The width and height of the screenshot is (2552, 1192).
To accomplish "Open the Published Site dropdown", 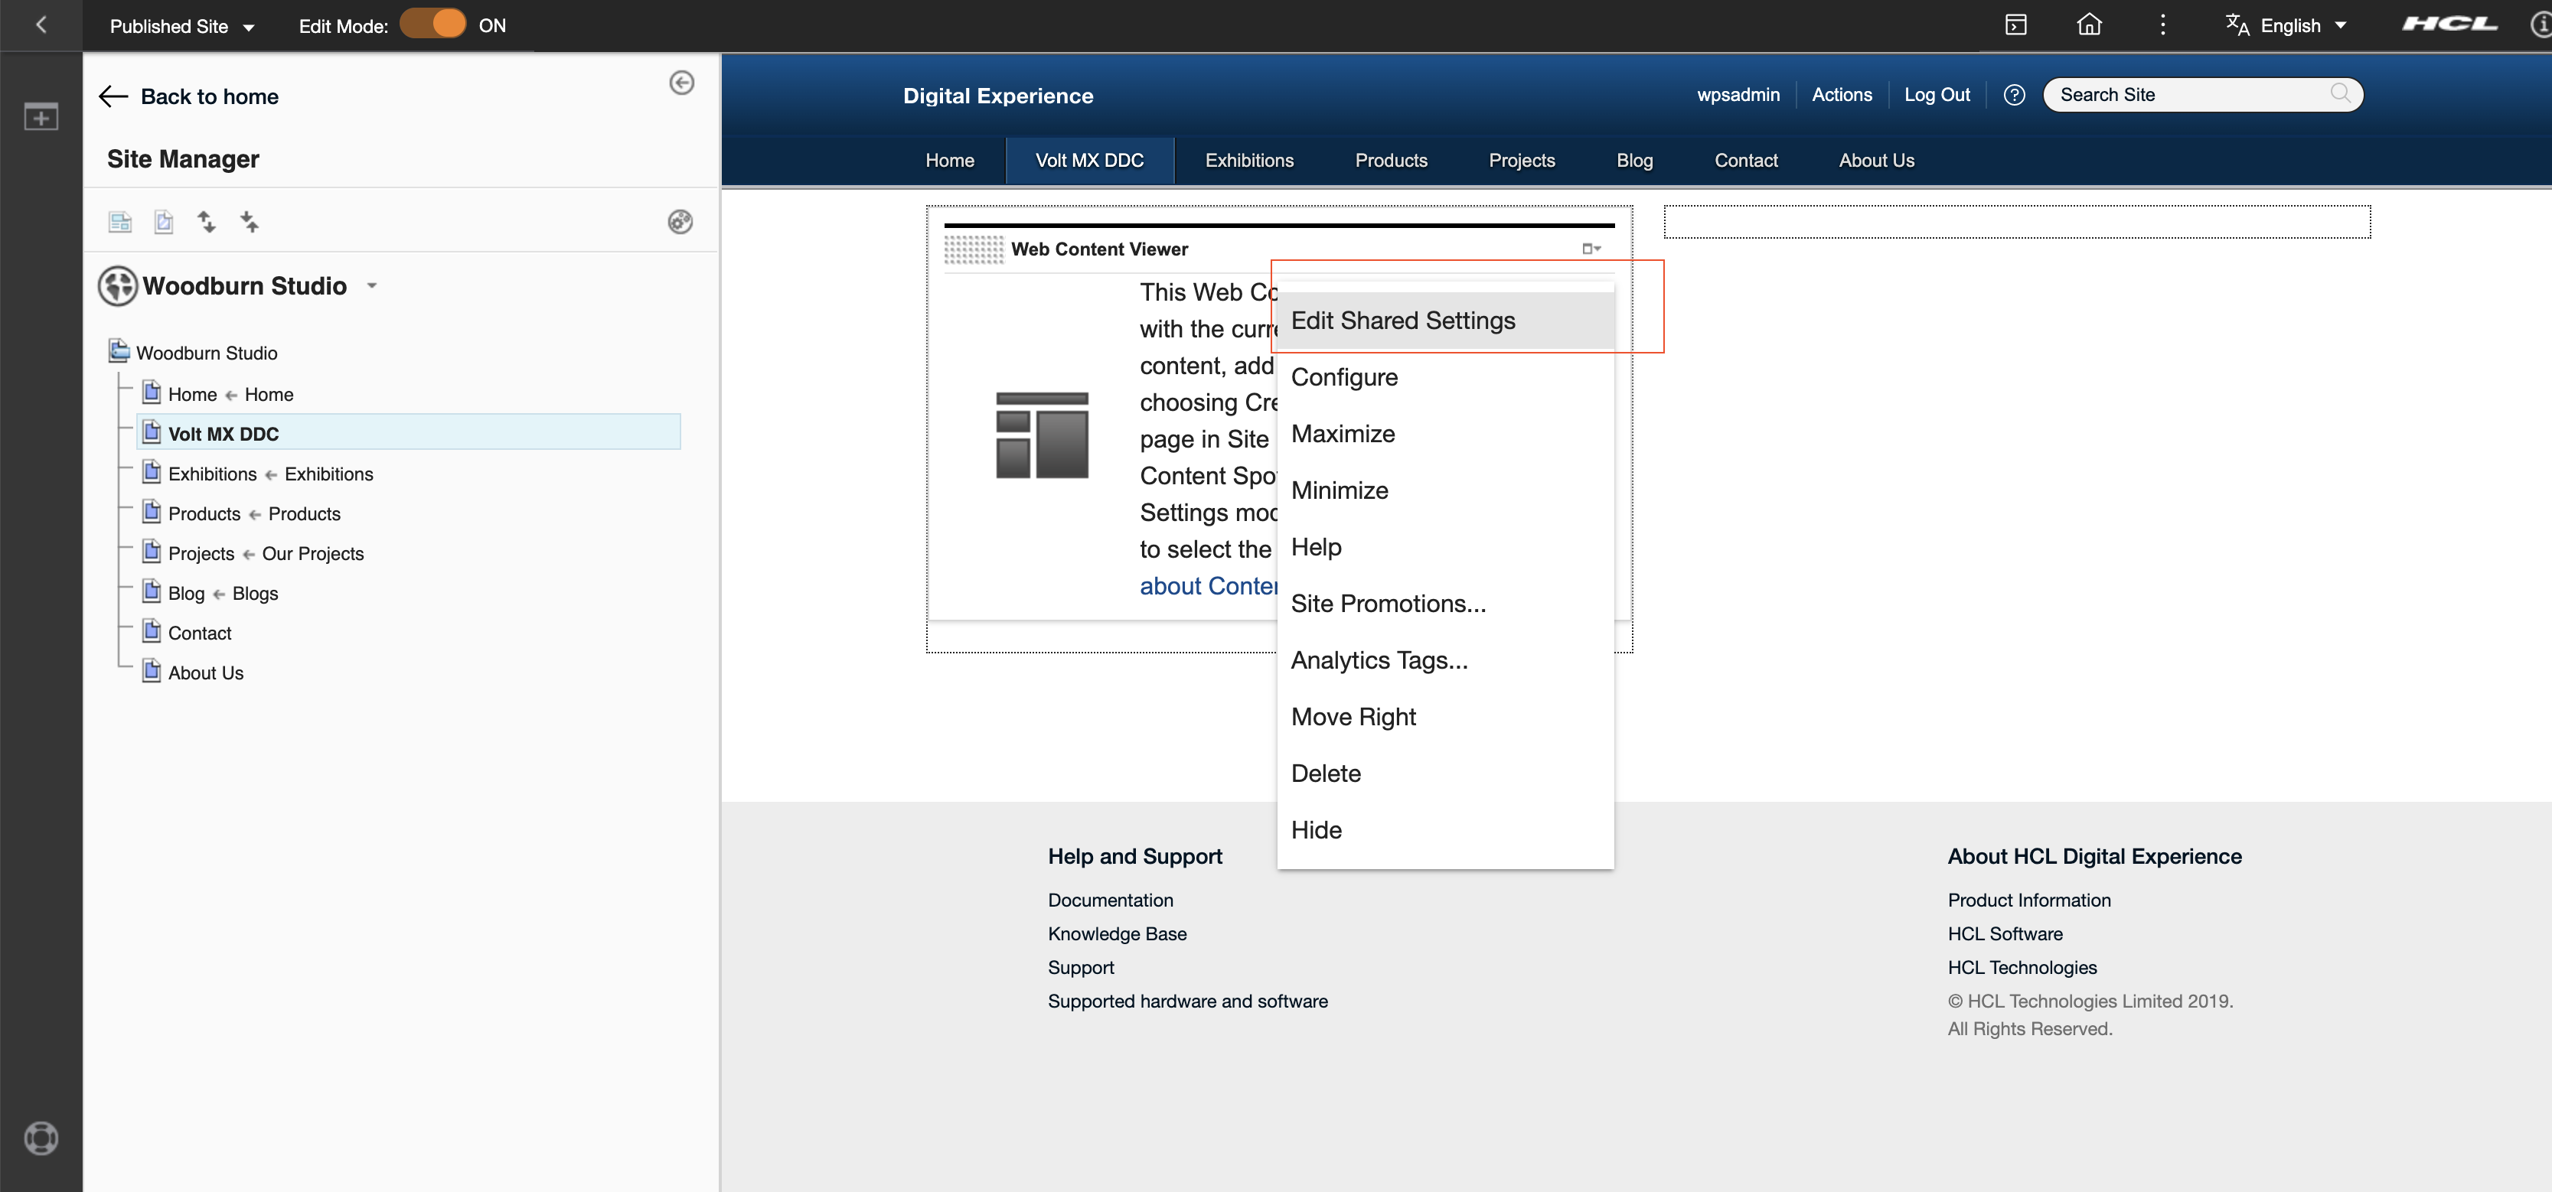I will (x=183, y=26).
